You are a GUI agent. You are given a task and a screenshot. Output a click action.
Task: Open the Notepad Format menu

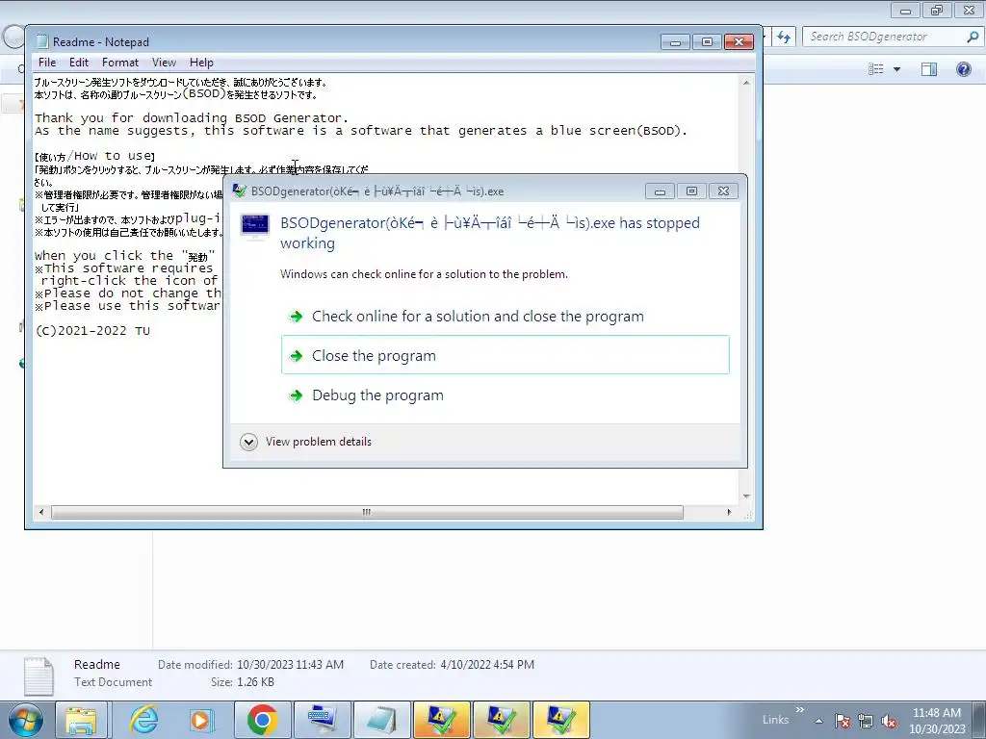120,63
